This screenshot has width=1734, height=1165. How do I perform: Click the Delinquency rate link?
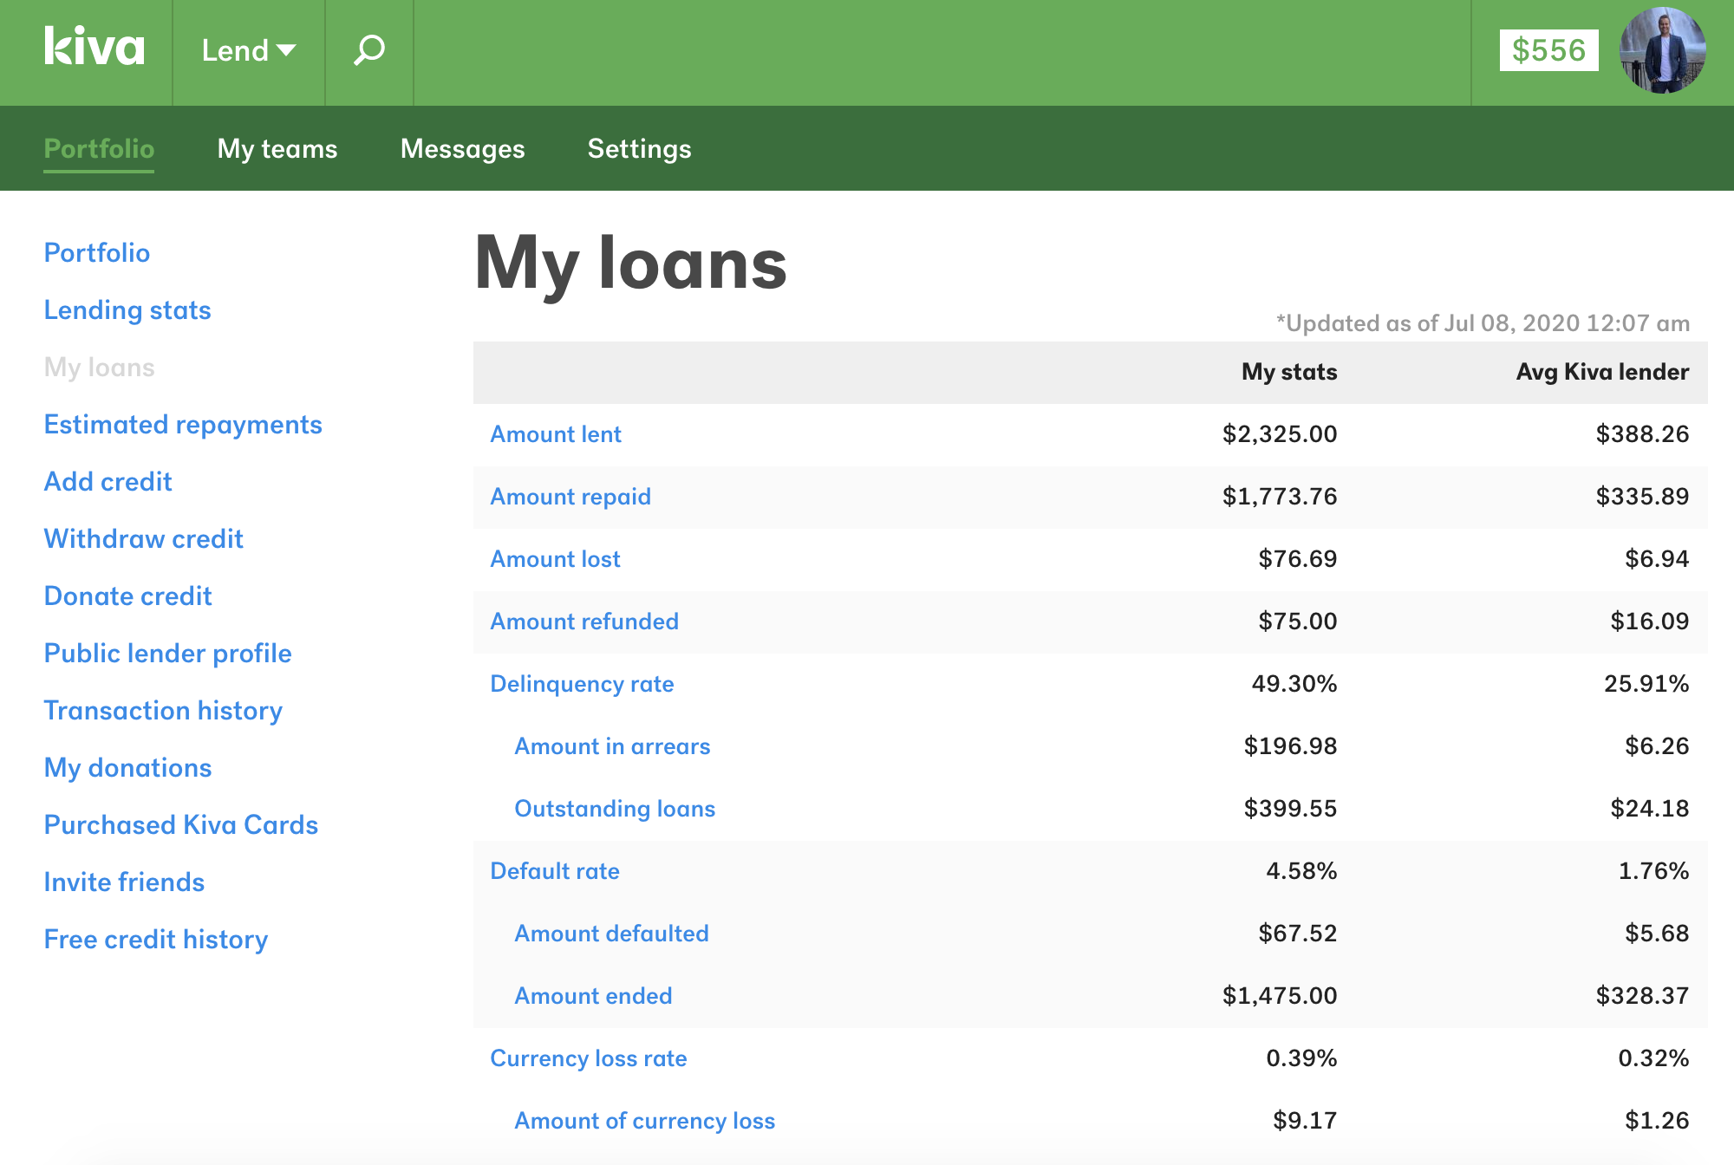point(582,683)
